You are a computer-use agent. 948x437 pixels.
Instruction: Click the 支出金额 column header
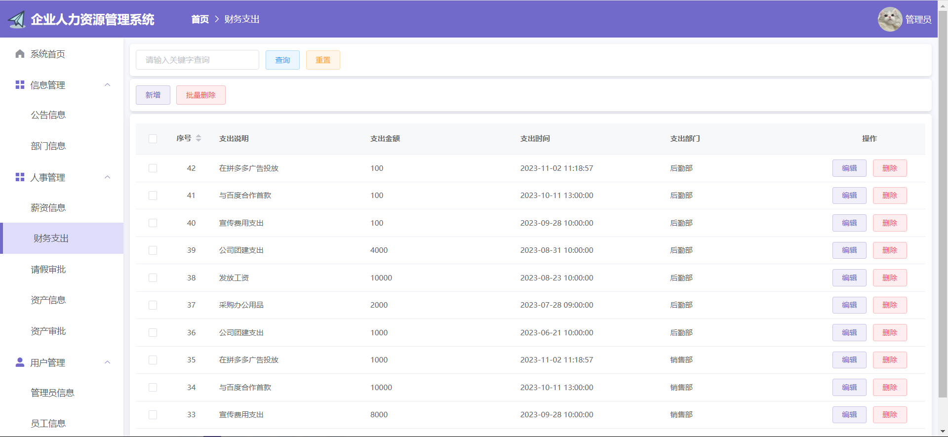click(x=385, y=139)
